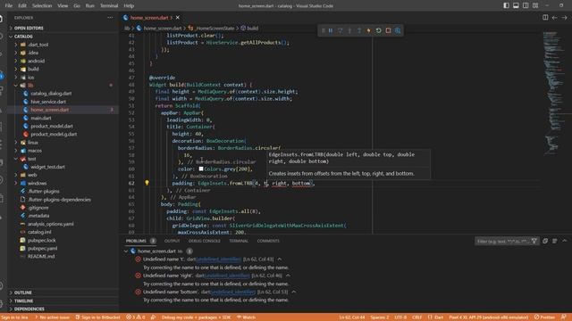Grab the debug toolbar drag handle

[323, 30]
